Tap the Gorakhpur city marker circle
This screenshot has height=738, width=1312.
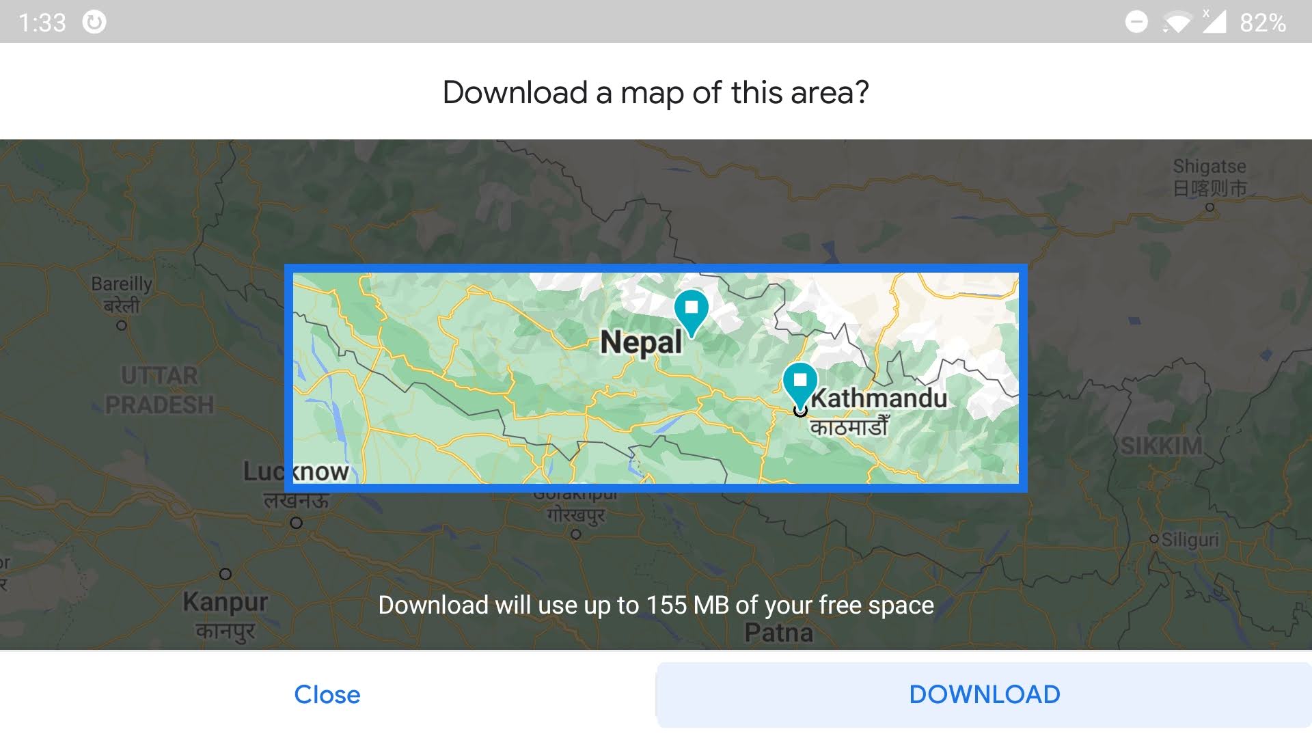tap(576, 534)
